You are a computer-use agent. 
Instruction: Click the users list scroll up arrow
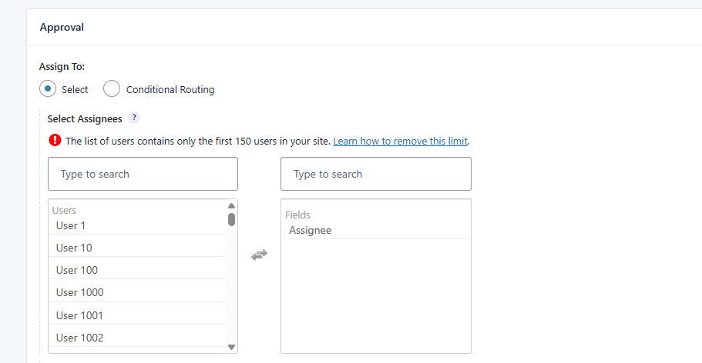click(231, 206)
